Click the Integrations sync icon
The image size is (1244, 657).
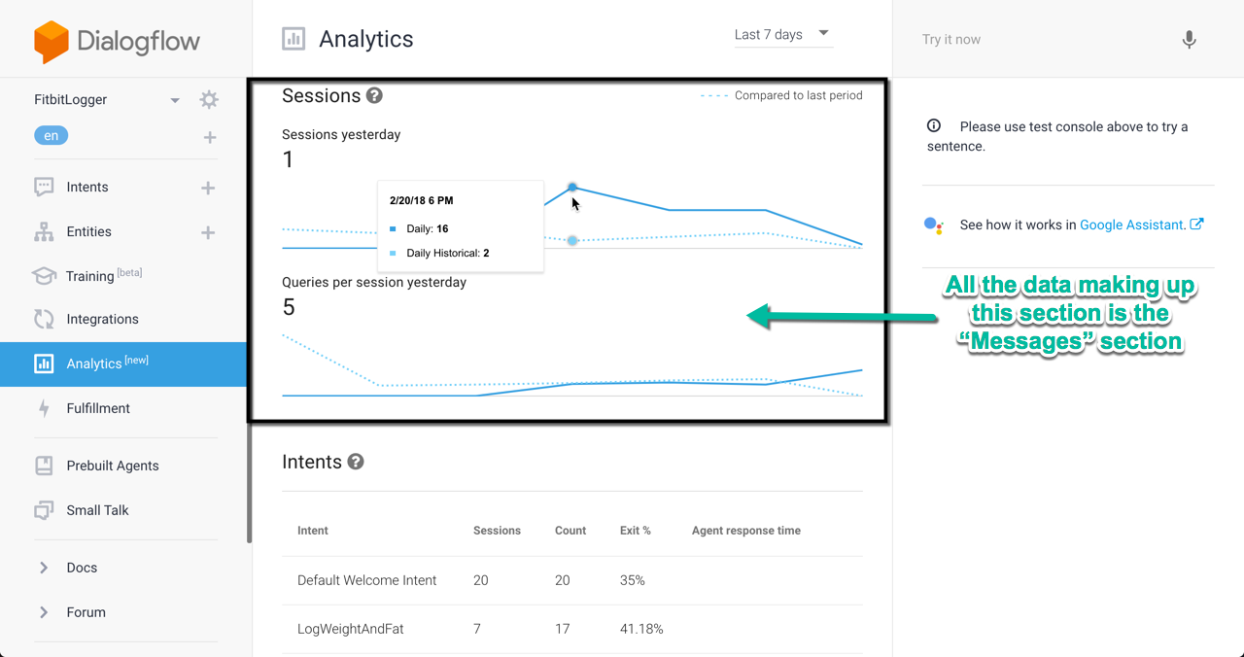pos(44,319)
